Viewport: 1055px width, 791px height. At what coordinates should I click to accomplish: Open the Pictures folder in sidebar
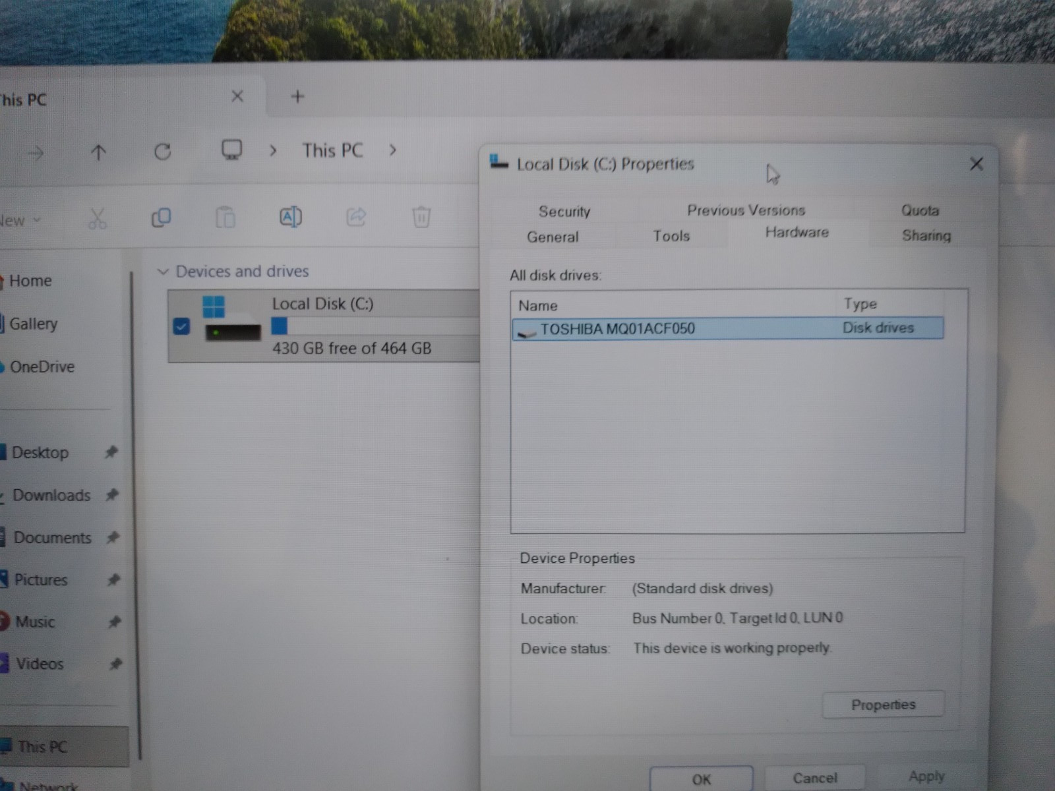coord(40,580)
